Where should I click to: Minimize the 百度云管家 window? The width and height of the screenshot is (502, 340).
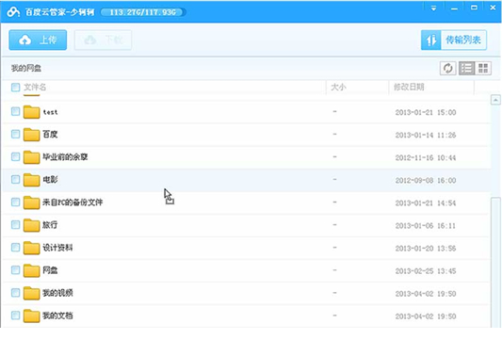(x=454, y=8)
